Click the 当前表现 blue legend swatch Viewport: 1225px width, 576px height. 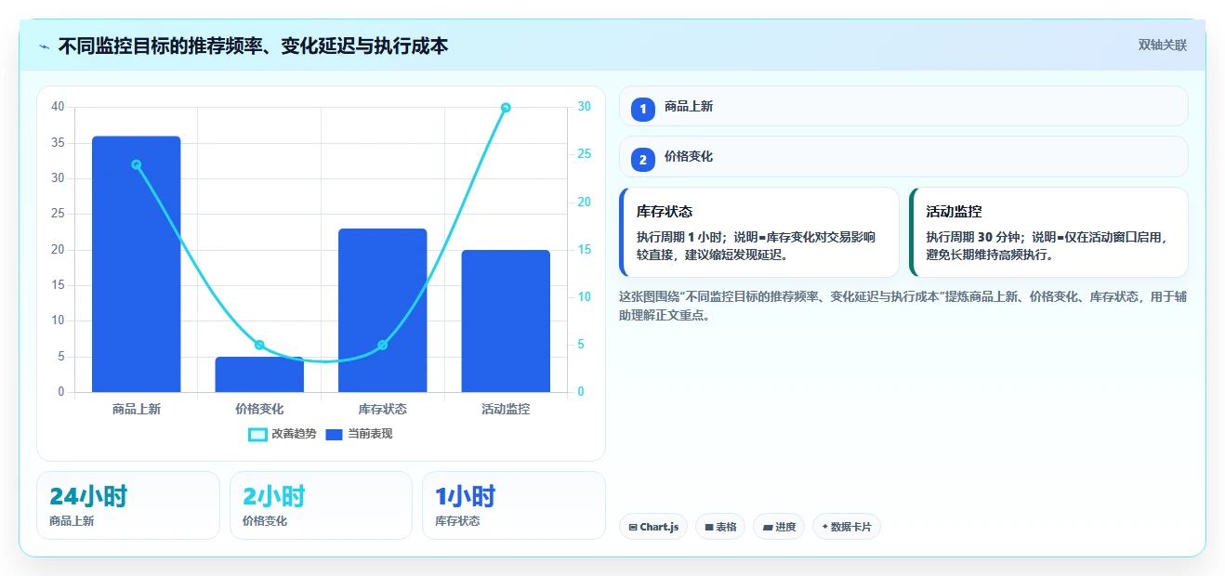(x=335, y=435)
